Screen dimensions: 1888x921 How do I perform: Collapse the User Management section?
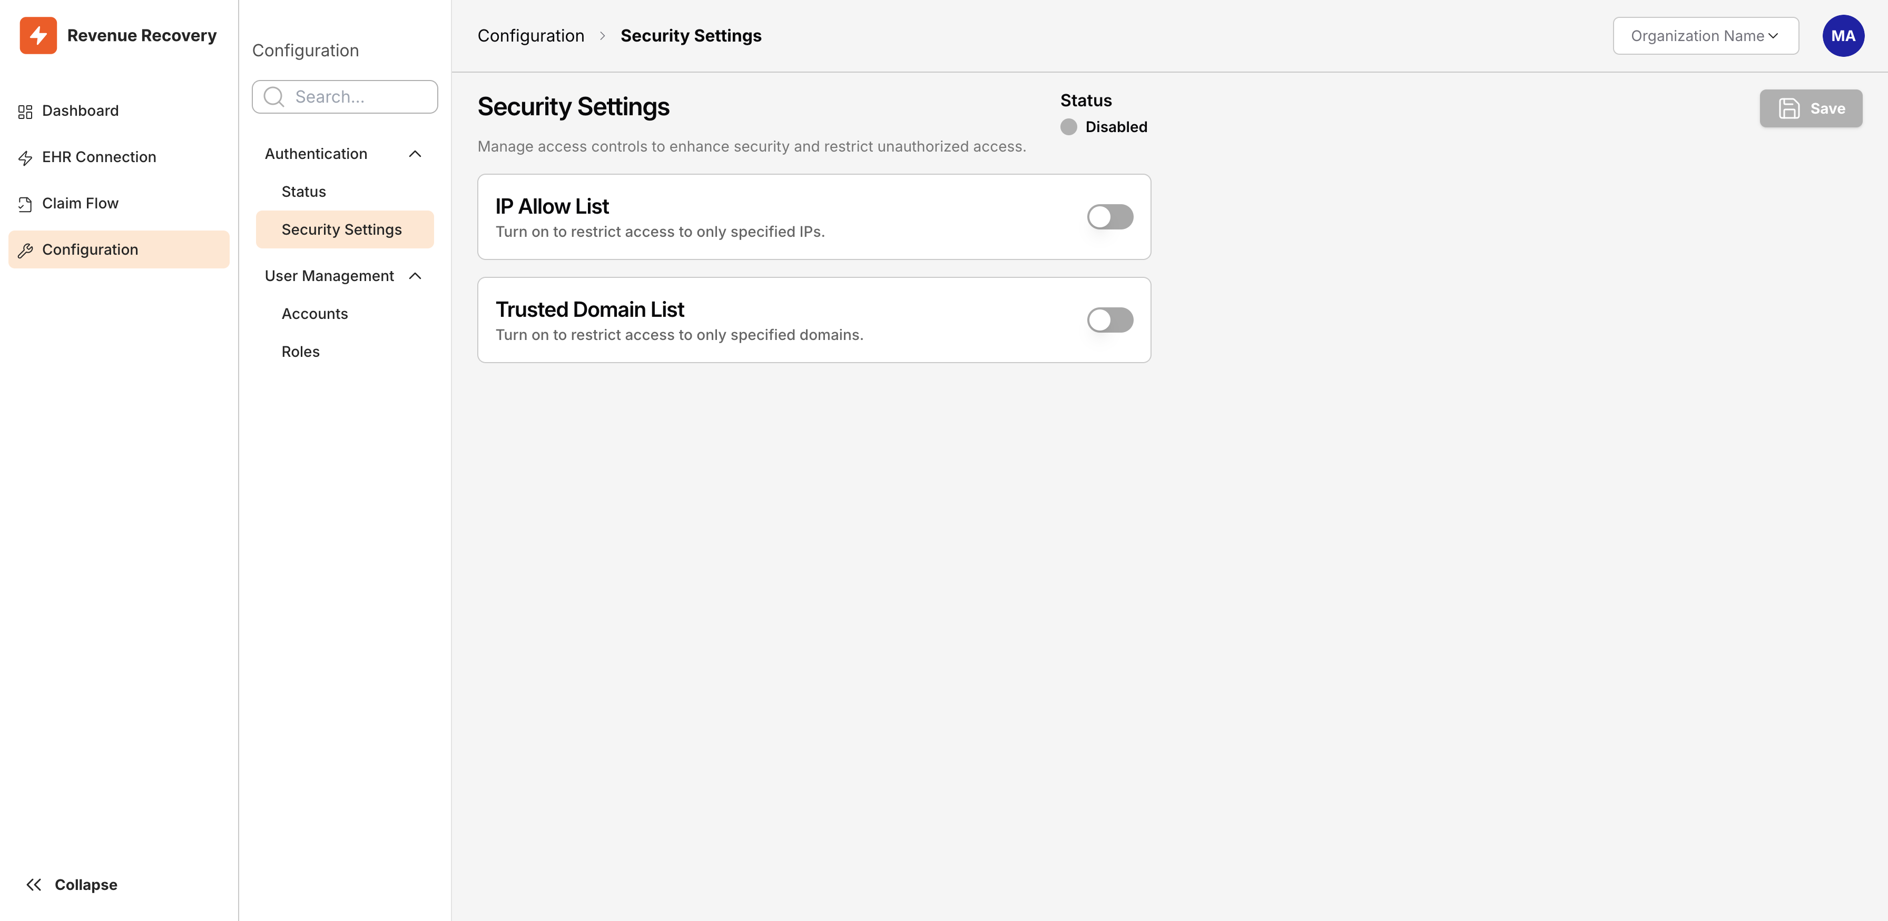tap(416, 276)
